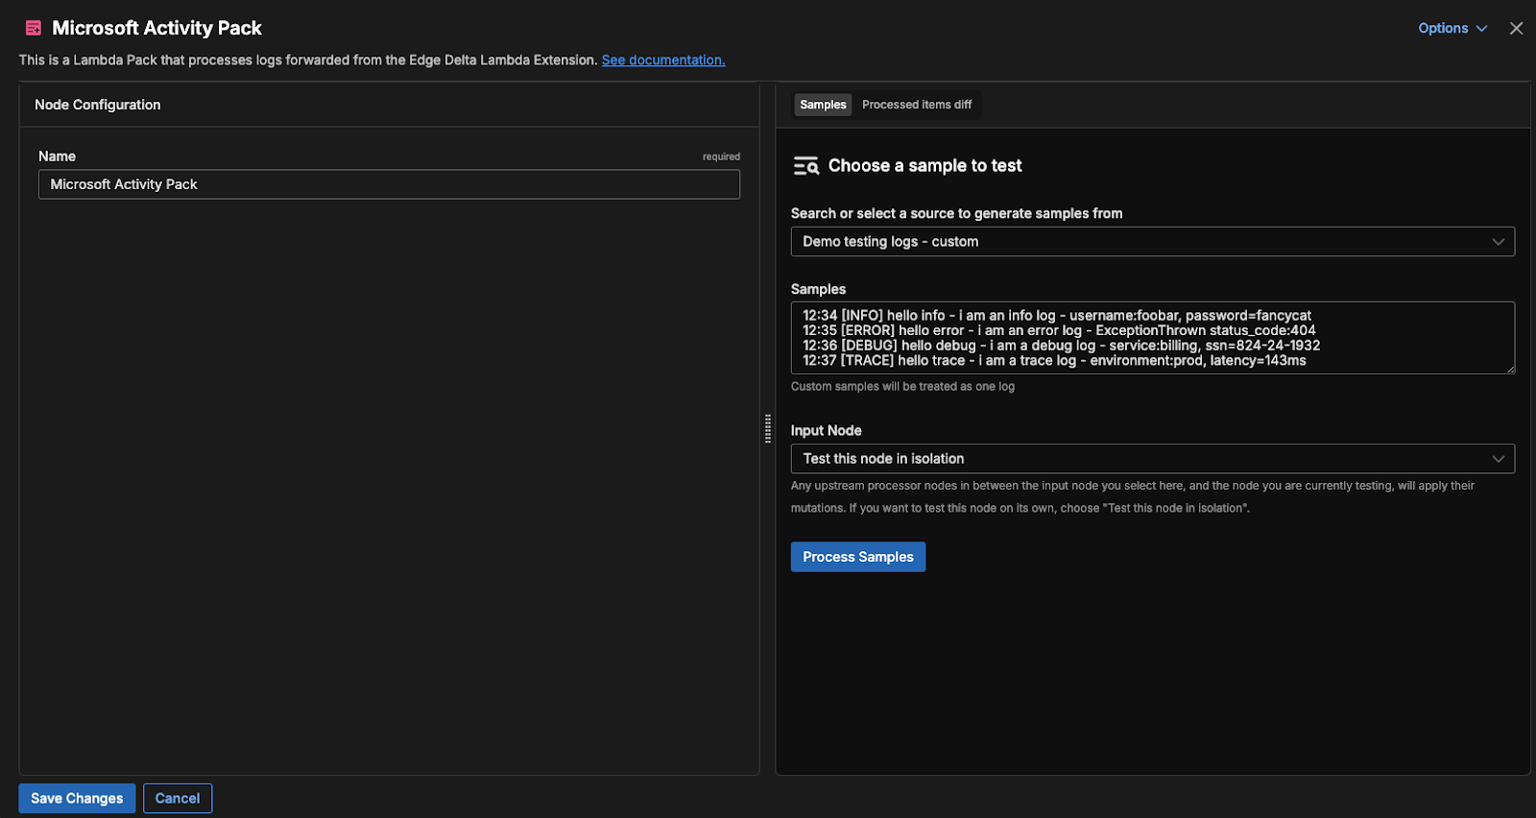Click the chevron arrow next to Options

click(1481, 29)
